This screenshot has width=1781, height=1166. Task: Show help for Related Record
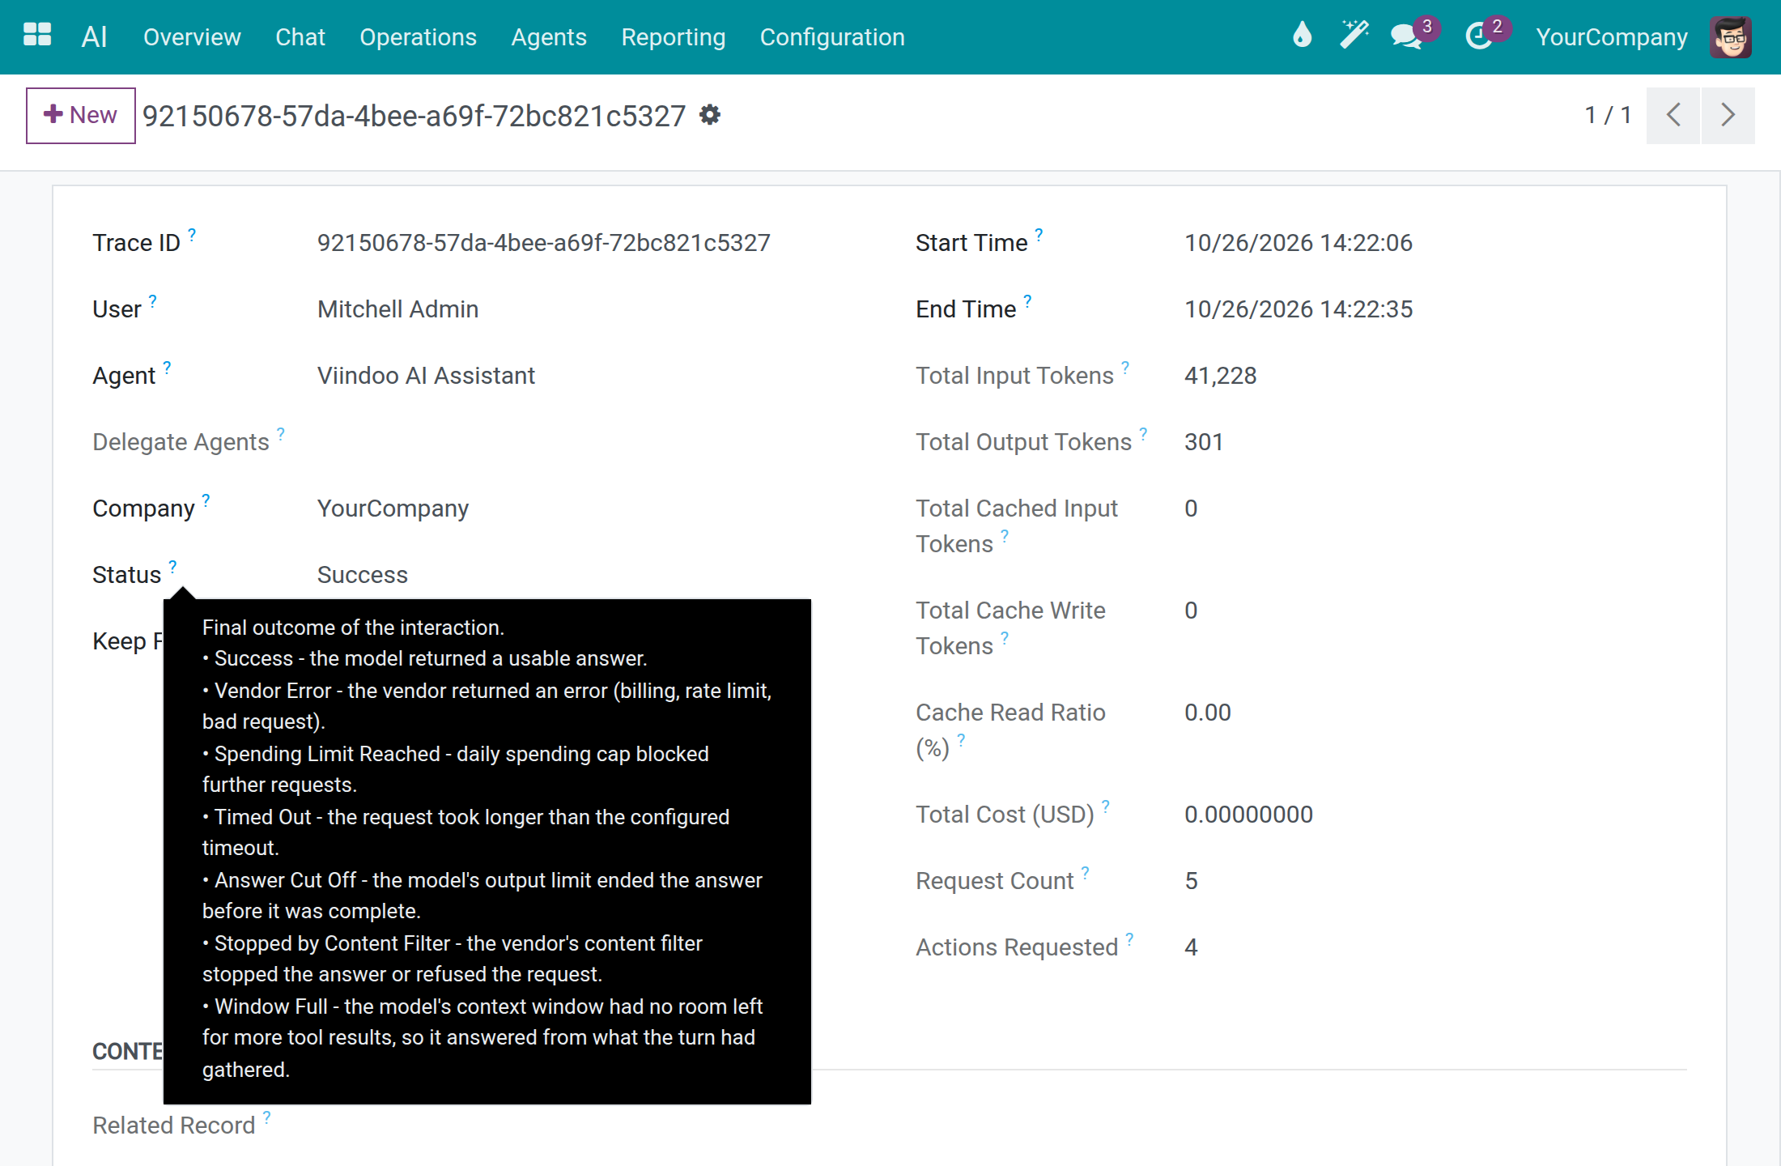(x=266, y=1117)
